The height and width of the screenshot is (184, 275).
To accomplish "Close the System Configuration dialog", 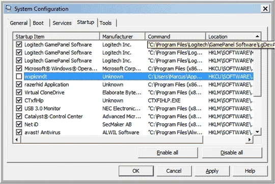I will click(265, 9).
